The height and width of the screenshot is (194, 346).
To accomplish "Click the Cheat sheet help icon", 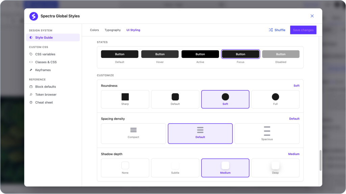I will pos(31,102).
